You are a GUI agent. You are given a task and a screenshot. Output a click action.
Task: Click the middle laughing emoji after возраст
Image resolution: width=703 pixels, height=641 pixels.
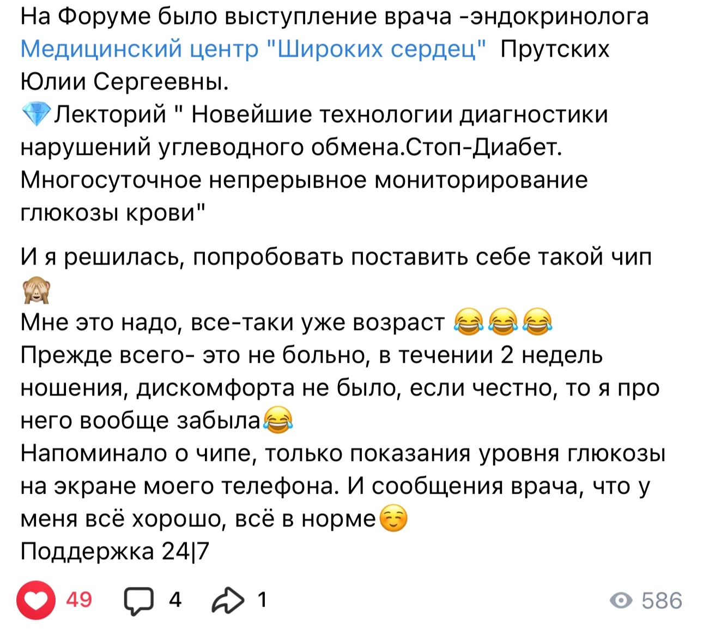503,321
